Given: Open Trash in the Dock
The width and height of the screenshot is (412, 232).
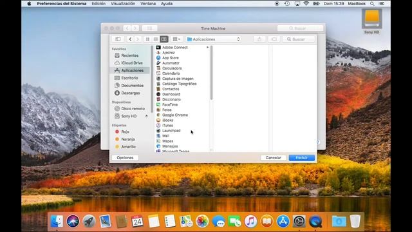Looking at the screenshot, I should pyautogui.click(x=355, y=221).
